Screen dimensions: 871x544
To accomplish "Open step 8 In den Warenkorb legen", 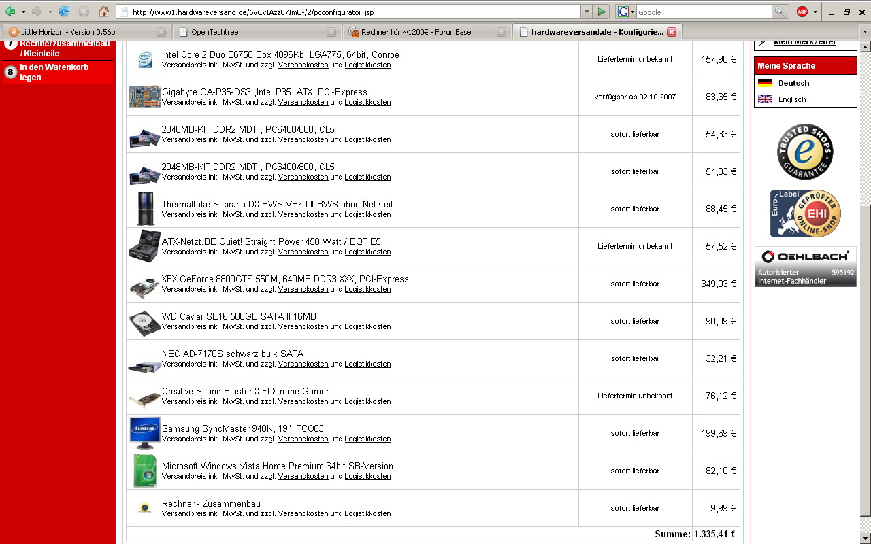I will [58, 72].
